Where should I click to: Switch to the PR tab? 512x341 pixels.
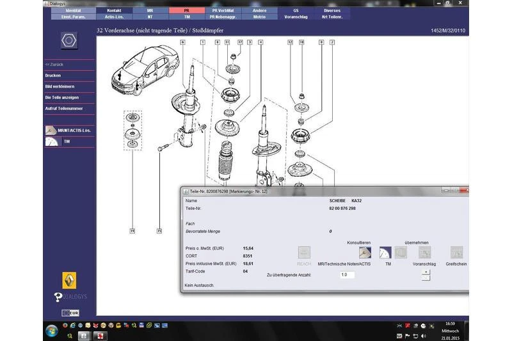tap(187, 11)
